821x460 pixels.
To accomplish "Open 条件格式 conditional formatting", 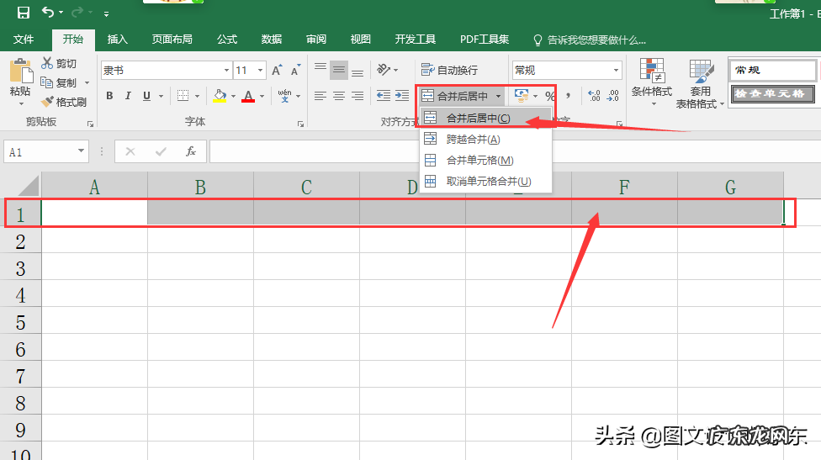I will [652, 82].
